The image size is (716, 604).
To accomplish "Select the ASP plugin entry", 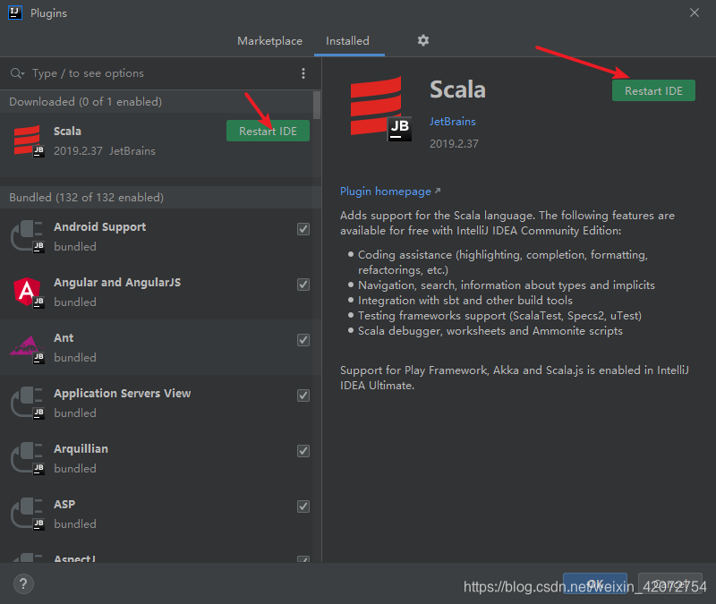I will click(156, 514).
